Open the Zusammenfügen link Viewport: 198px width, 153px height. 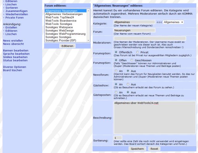[16, 11]
